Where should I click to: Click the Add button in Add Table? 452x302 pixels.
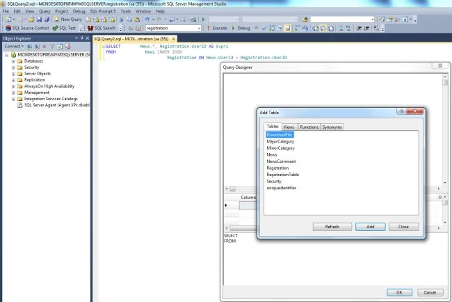point(370,227)
